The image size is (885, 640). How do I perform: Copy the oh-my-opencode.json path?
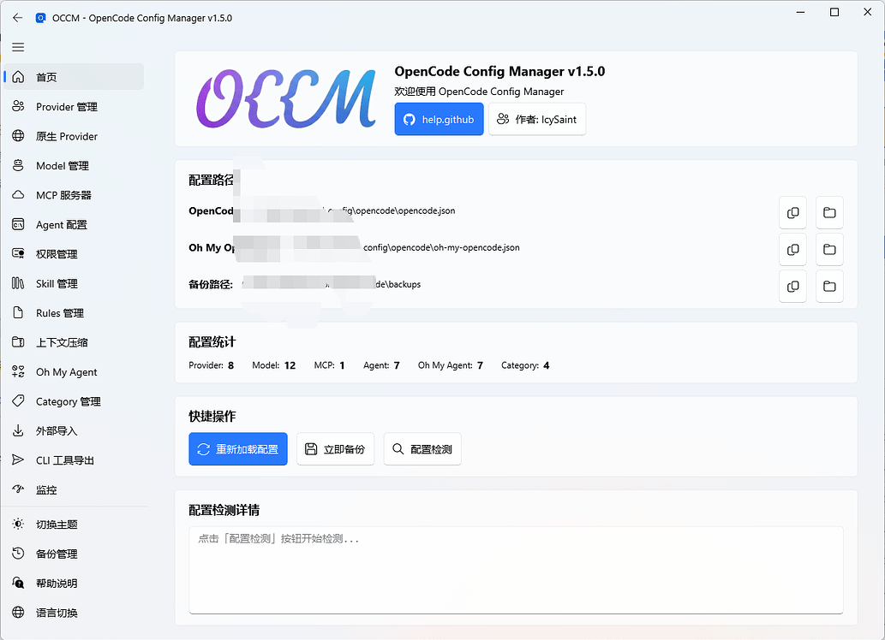pyautogui.click(x=793, y=249)
